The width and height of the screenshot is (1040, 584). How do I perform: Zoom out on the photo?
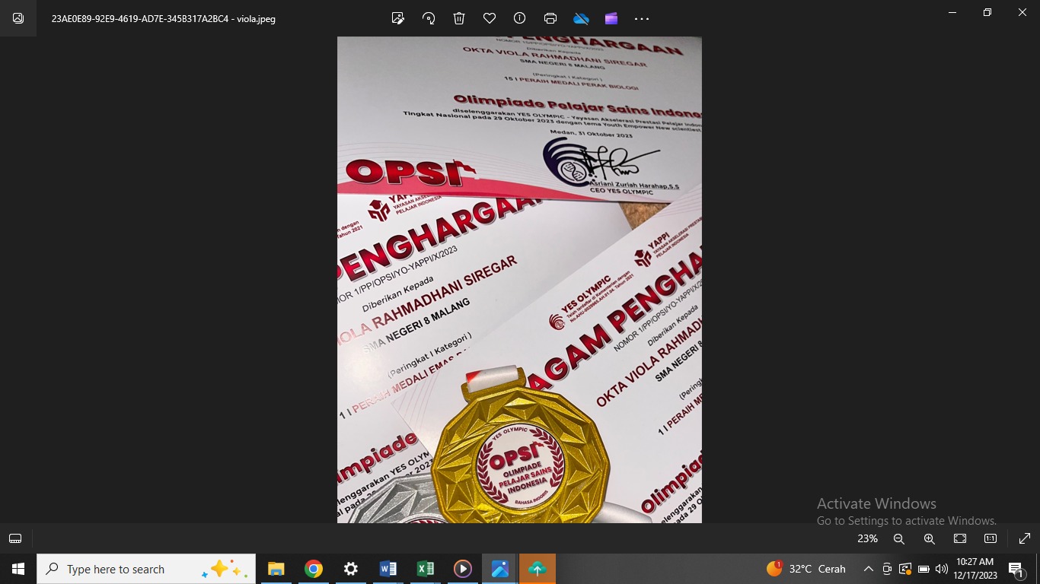tap(899, 538)
